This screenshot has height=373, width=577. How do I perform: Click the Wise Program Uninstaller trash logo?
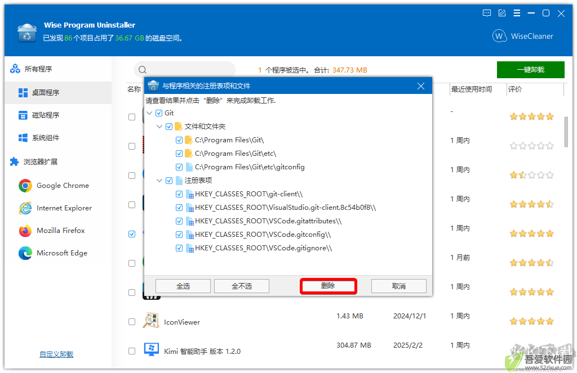point(27,33)
